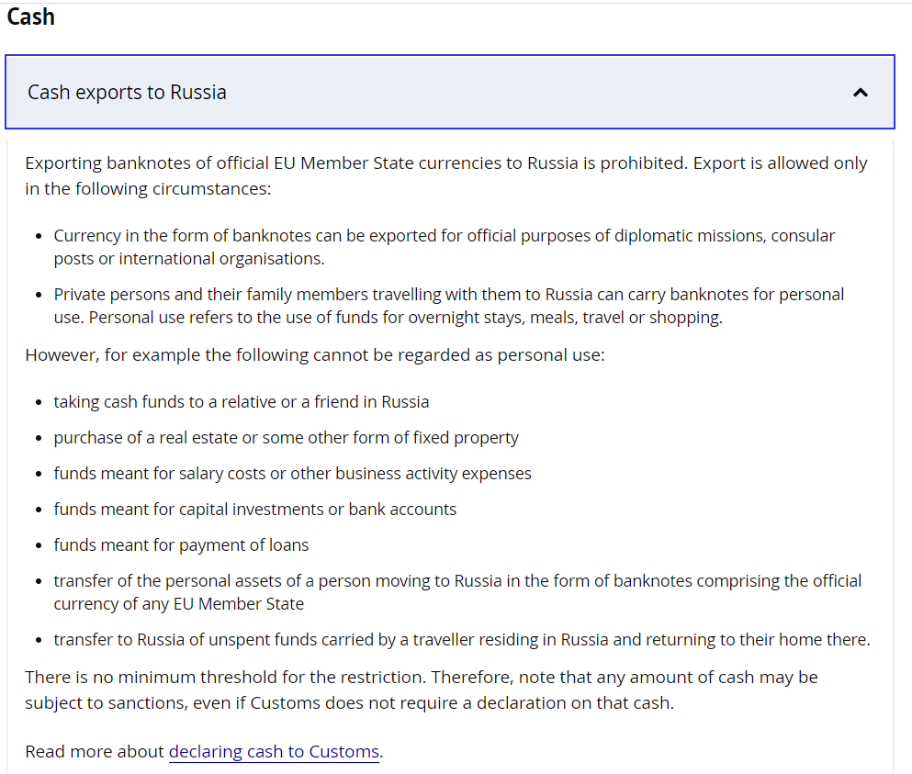Click the line 'in the following circumstances:'
The width and height of the screenshot is (912, 774).
coord(148,188)
